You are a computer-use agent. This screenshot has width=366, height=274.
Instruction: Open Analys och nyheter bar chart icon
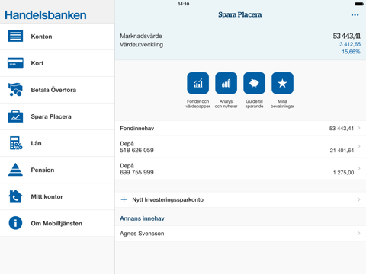tap(226, 83)
